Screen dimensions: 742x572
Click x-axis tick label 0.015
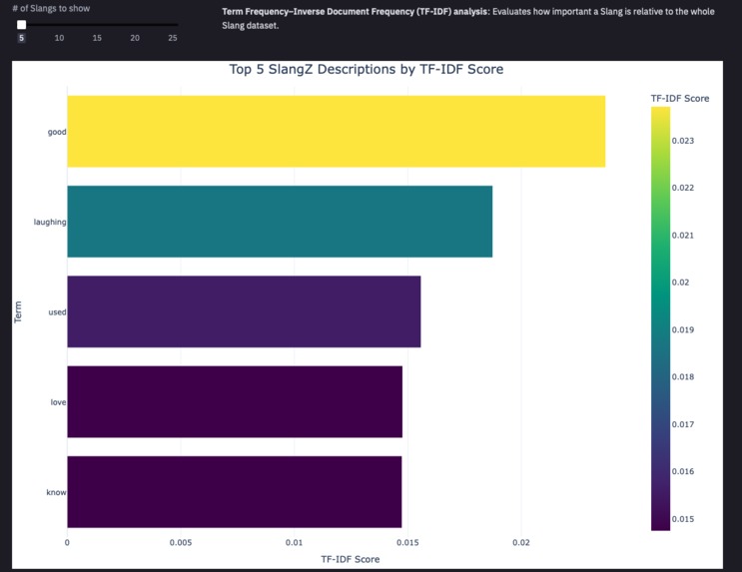tap(407, 543)
